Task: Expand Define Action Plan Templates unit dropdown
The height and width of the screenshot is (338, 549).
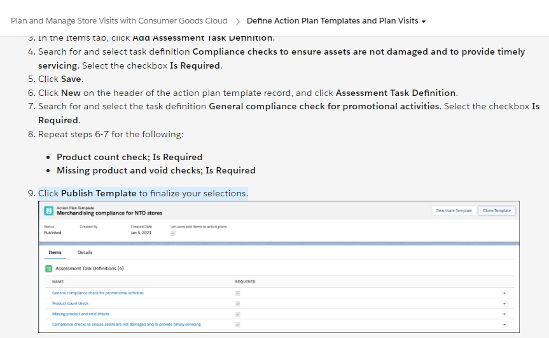Action: click(x=424, y=22)
